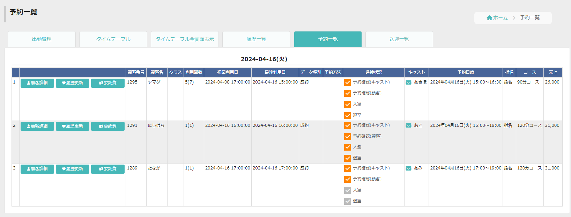Click 委託費 button in the ヤマダ row
Viewport: 571px width, 217px height.
108,83
